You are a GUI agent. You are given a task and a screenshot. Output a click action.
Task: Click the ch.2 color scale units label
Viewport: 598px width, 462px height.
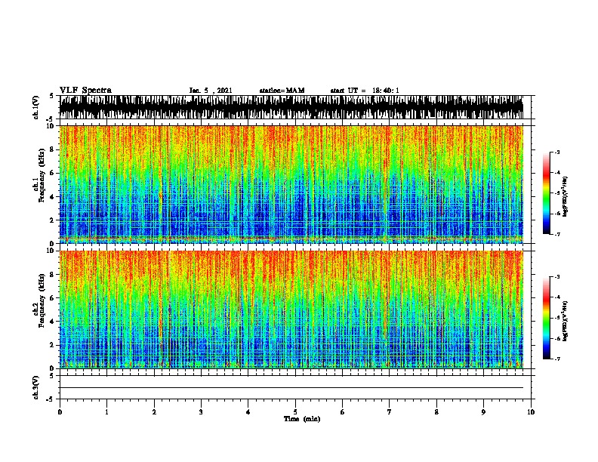(565, 321)
